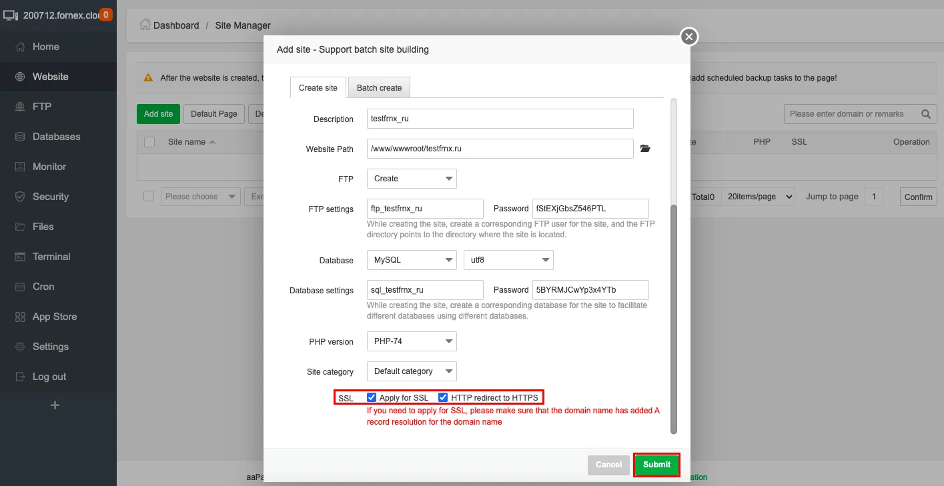Image resolution: width=944 pixels, height=486 pixels.
Task: Click the Security shield icon
Action: pyautogui.click(x=20, y=197)
